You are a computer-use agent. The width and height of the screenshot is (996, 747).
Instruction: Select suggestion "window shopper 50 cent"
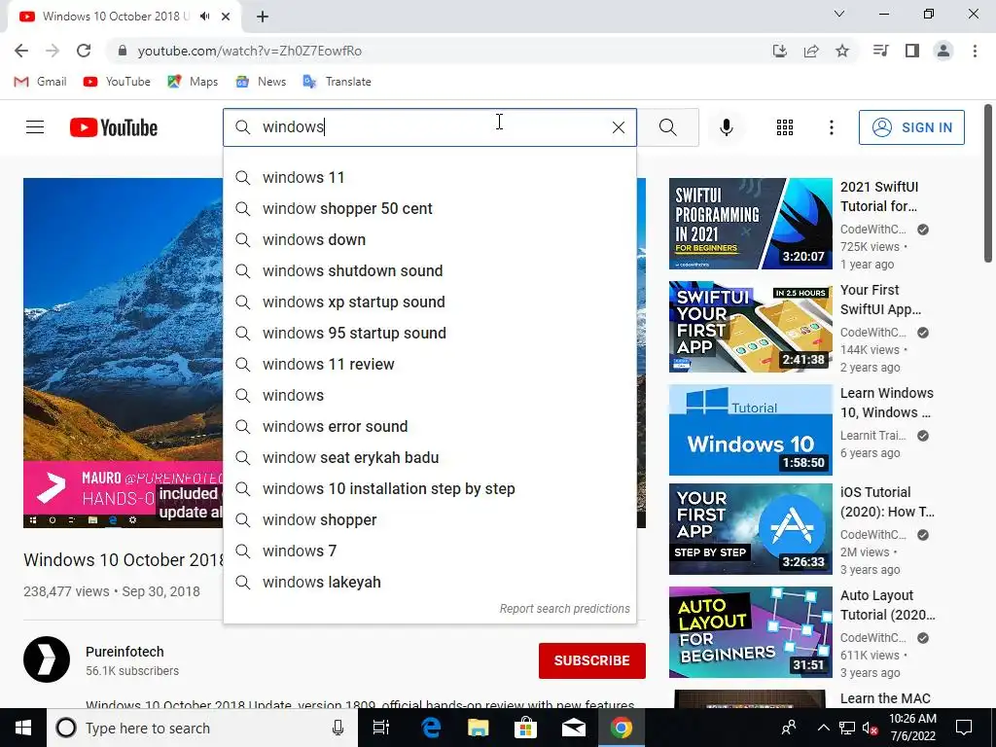coord(429,208)
